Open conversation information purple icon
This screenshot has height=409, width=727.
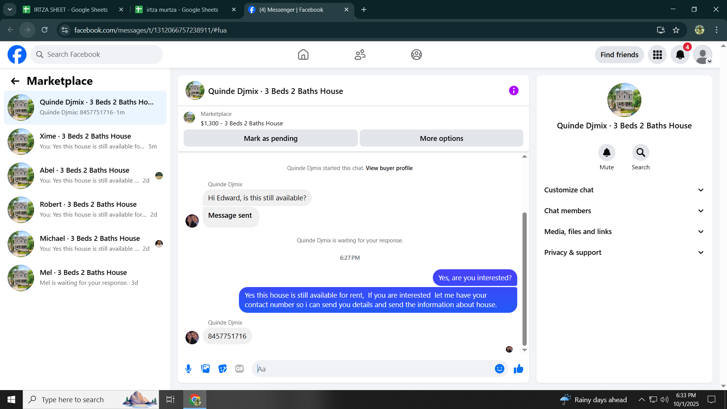[513, 91]
